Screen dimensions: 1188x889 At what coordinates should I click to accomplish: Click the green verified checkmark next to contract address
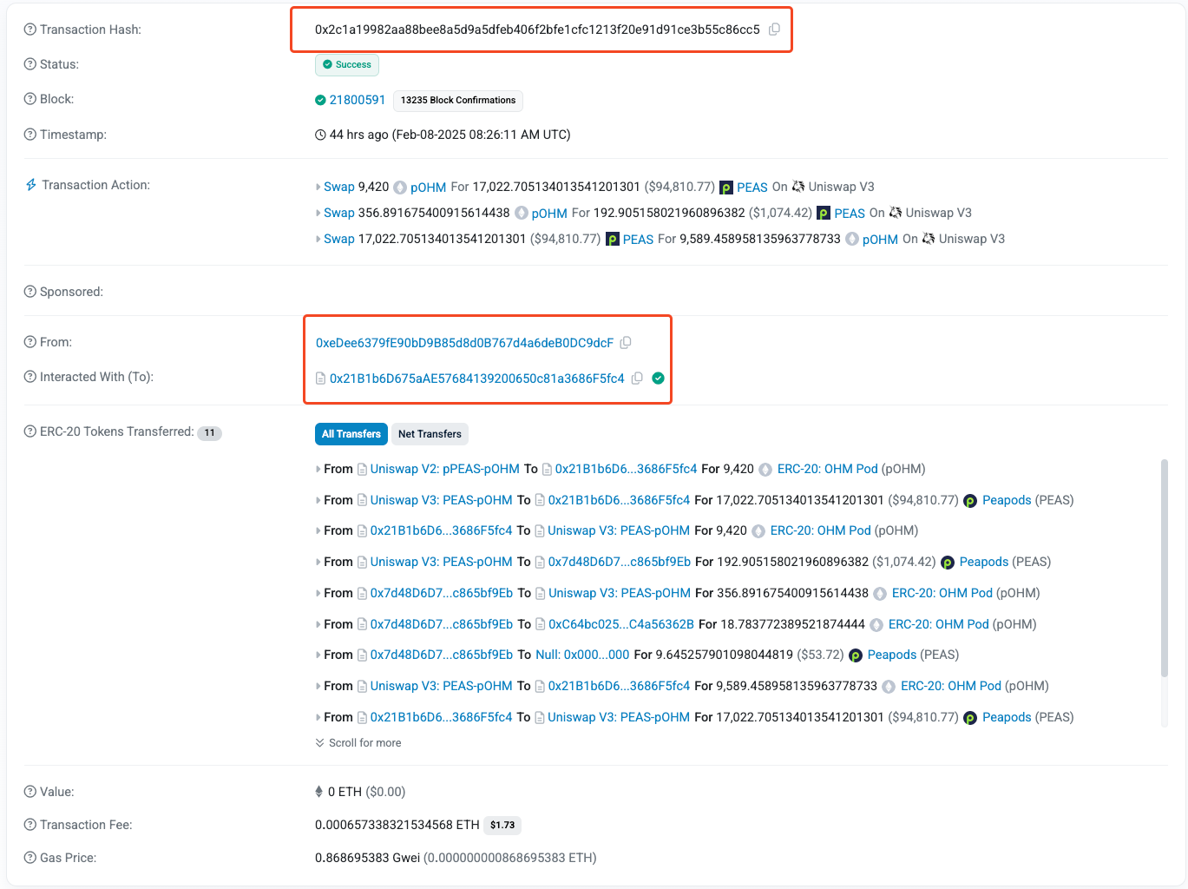click(657, 378)
